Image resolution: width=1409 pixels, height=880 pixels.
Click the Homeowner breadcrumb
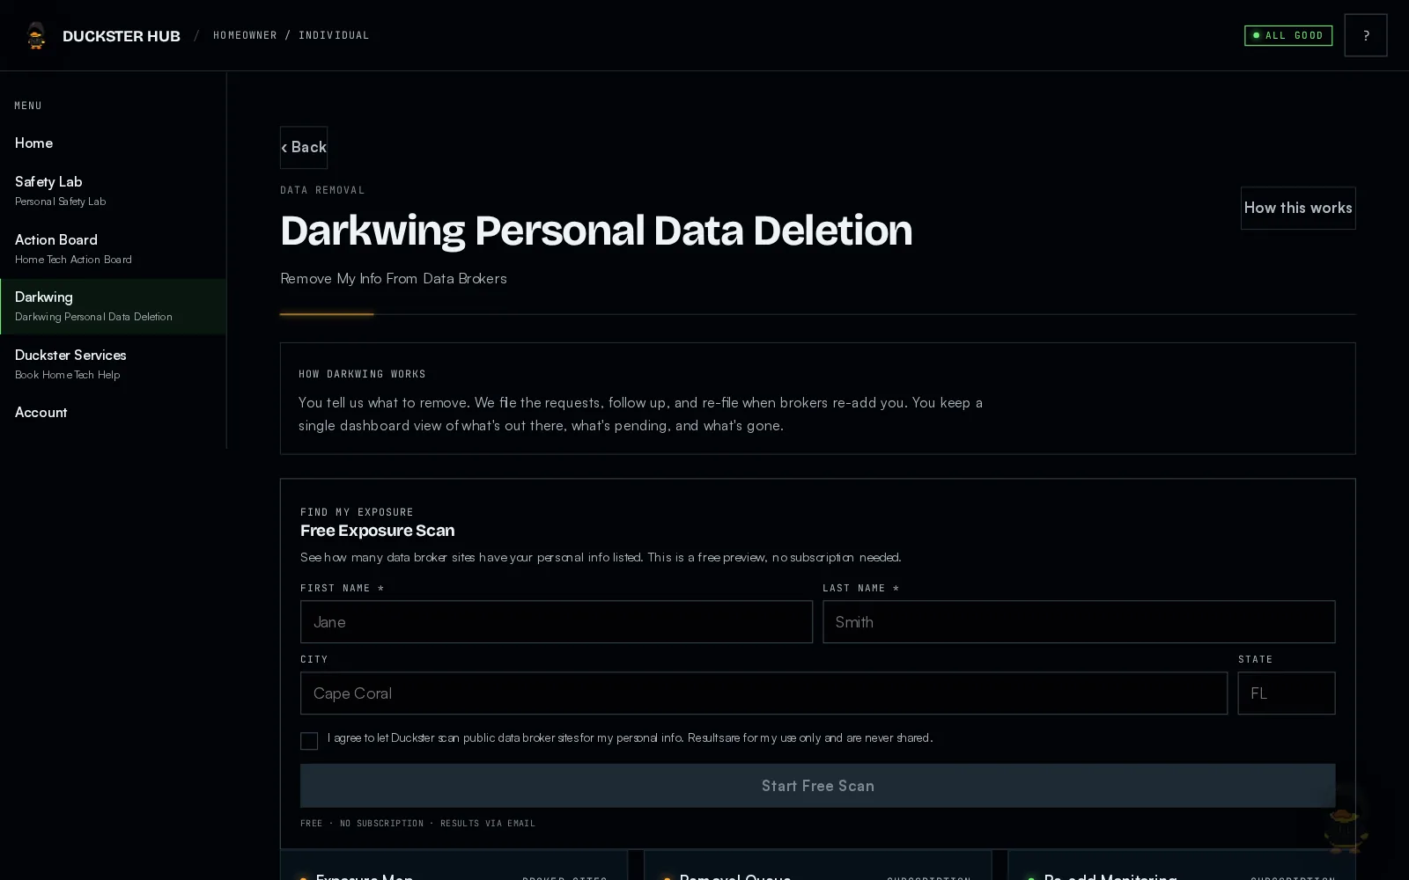[x=245, y=35]
